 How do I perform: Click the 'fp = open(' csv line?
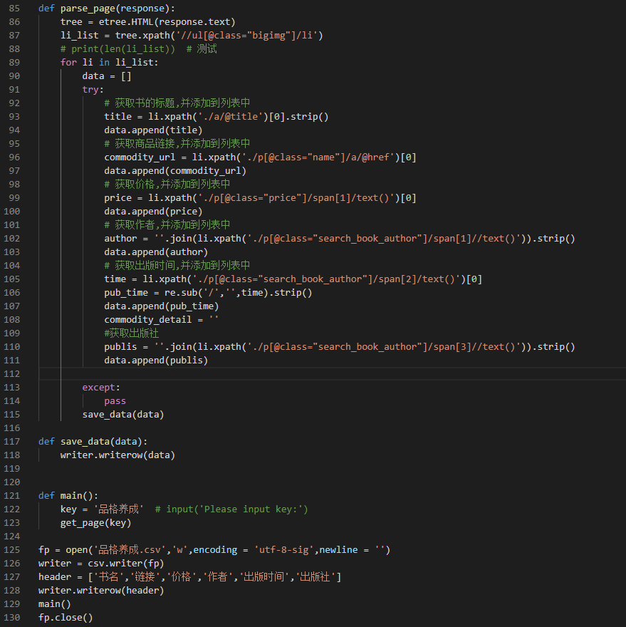coord(214,550)
